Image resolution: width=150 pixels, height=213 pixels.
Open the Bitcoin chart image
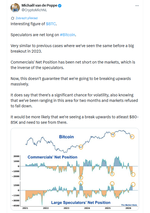click(75, 169)
